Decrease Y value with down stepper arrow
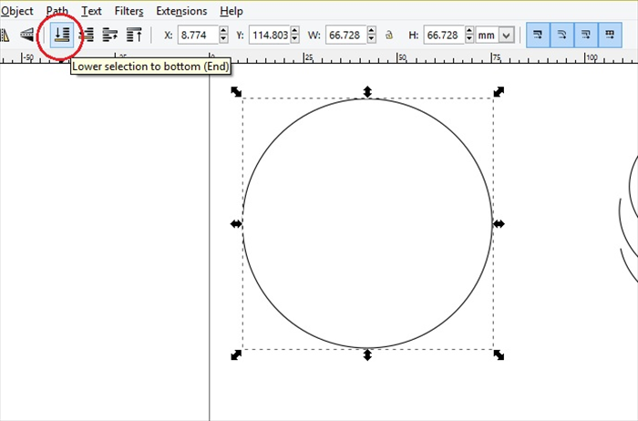The image size is (638, 421). pos(295,39)
